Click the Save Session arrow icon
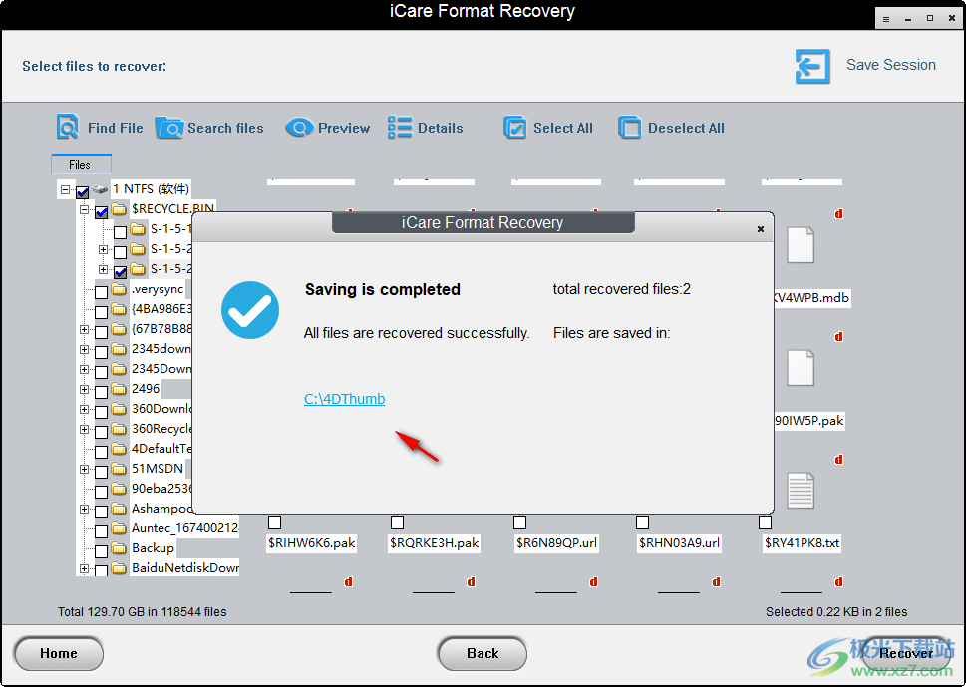Image resolution: width=966 pixels, height=687 pixels. [812, 66]
